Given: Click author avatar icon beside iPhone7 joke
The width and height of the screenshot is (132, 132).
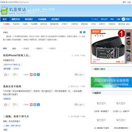Looking at the screenshot, I should (72, 55).
